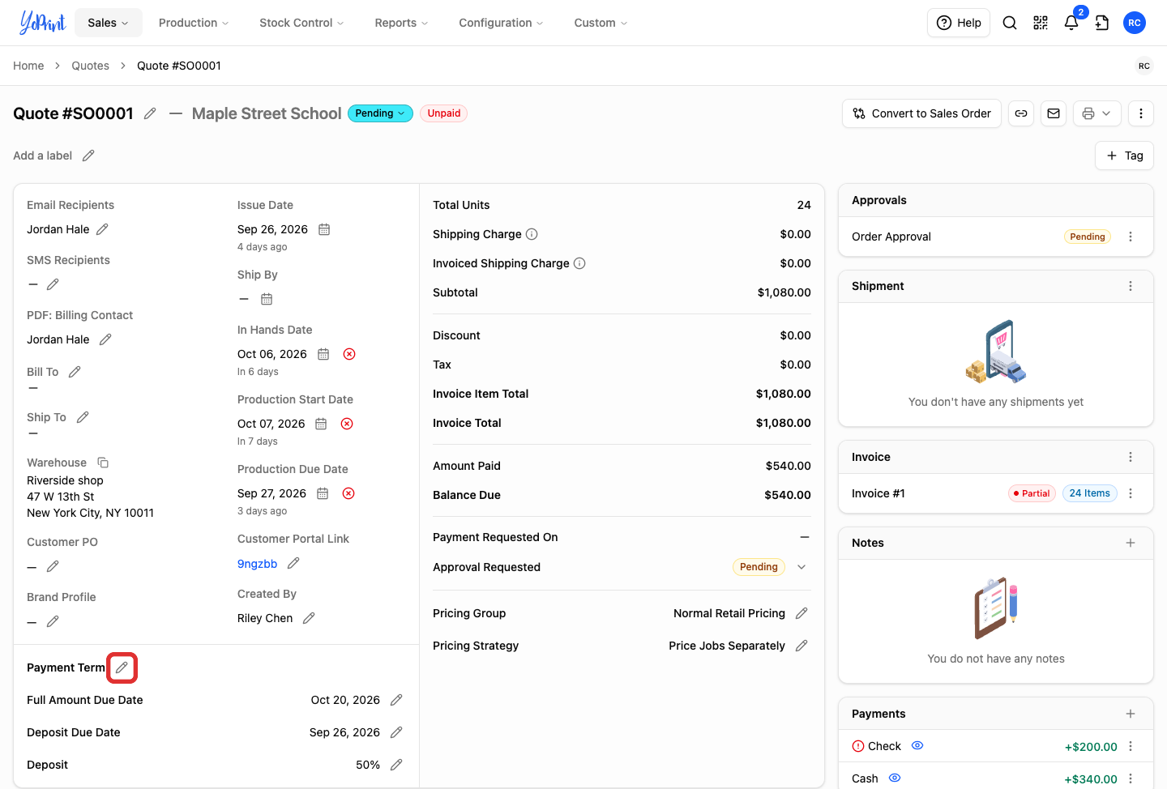Add a payment with plus icon
This screenshot has width=1167, height=789.
pyautogui.click(x=1131, y=714)
